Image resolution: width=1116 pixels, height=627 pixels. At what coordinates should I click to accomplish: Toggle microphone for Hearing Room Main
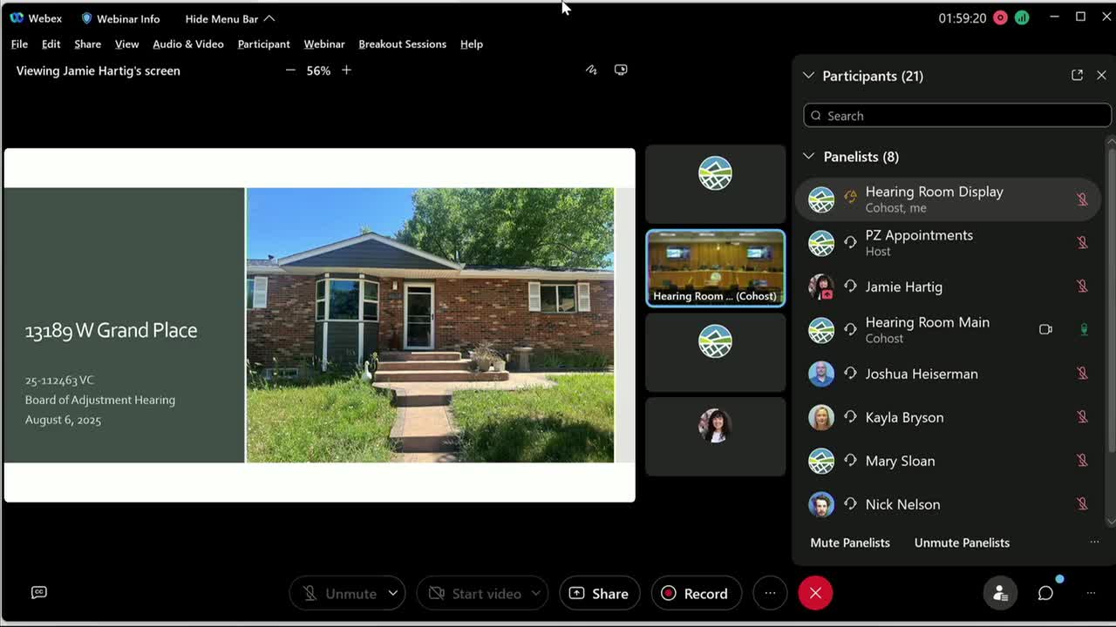click(1084, 330)
